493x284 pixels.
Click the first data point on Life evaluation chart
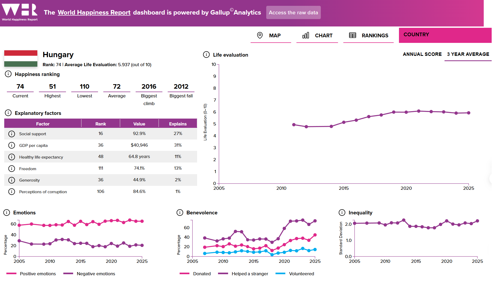coord(294,125)
